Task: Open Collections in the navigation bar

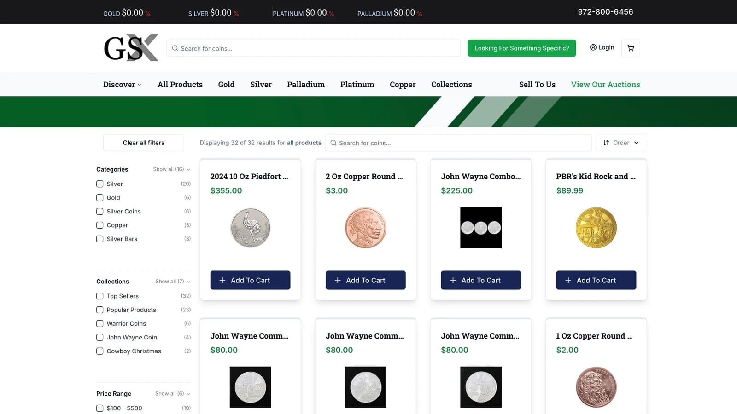Action: coord(451,85)
